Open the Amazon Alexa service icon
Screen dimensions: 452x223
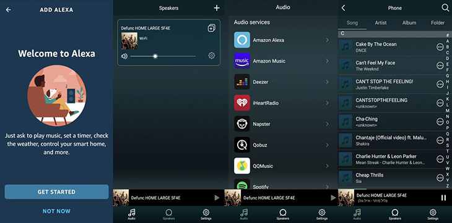(242, 40)
